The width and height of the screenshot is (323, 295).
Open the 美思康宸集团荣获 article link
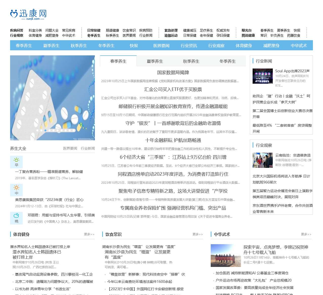click(x=49, y=200)
